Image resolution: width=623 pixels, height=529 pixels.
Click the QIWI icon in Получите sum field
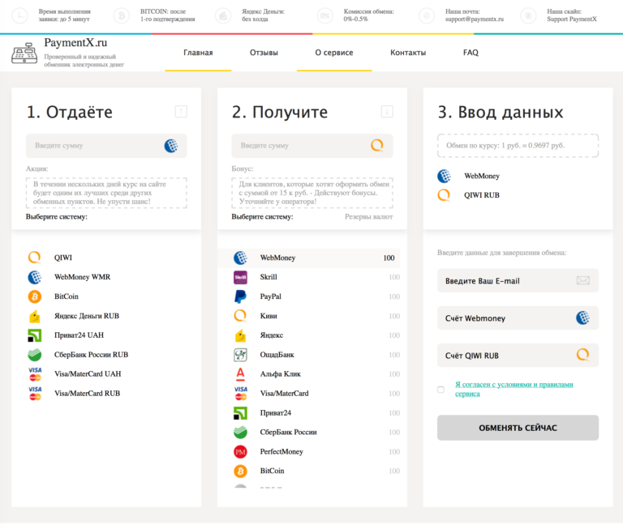click(377, 146)
